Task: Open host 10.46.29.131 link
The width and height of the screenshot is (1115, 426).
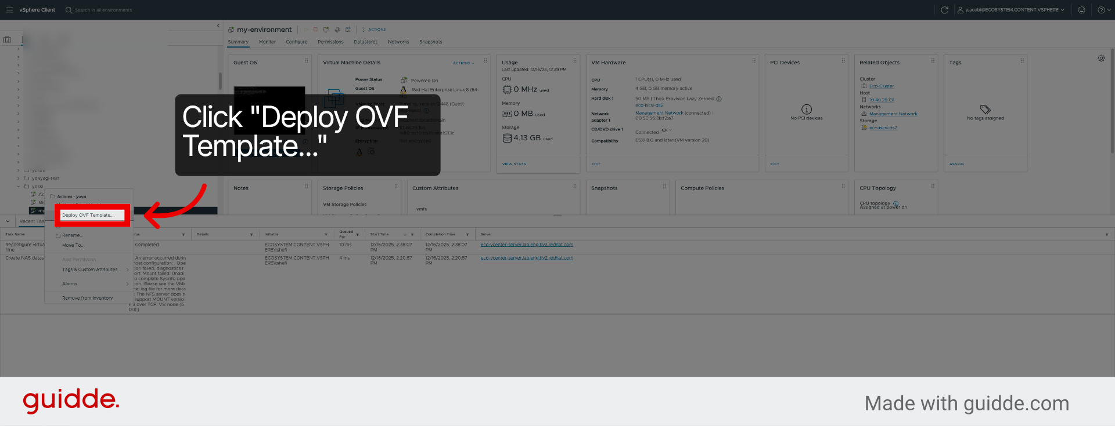Action: [x=882, y=100]
